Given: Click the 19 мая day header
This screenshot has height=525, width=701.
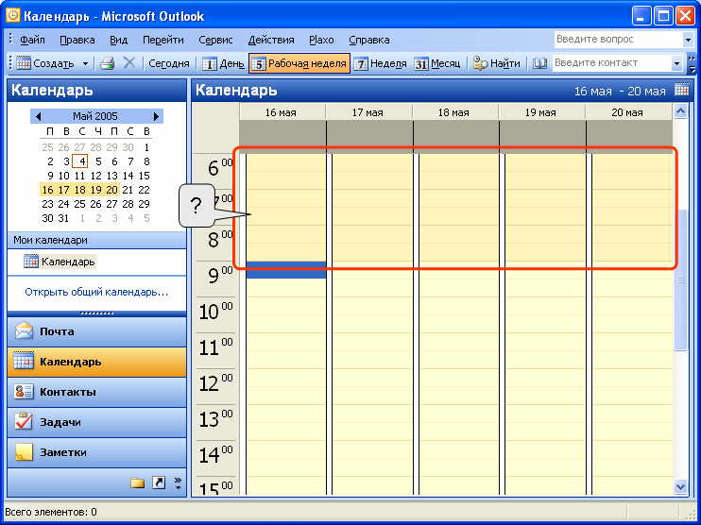Looking at the screenshot, I should [x=542, y=112].
